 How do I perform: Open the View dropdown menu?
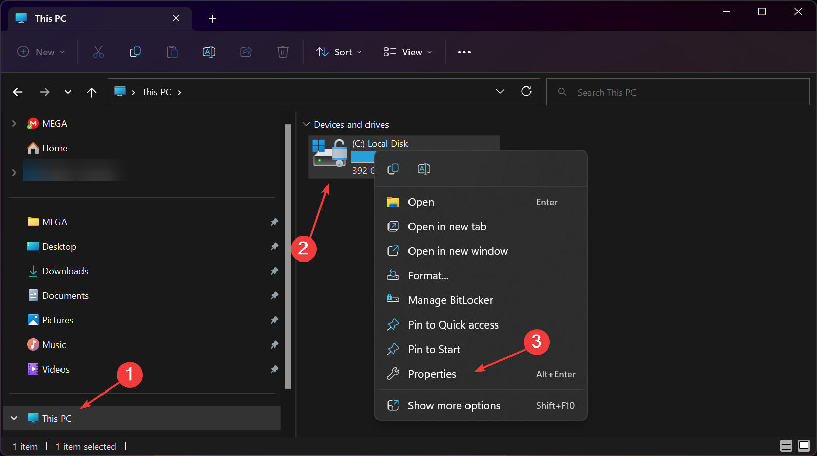tap(408, 52)
